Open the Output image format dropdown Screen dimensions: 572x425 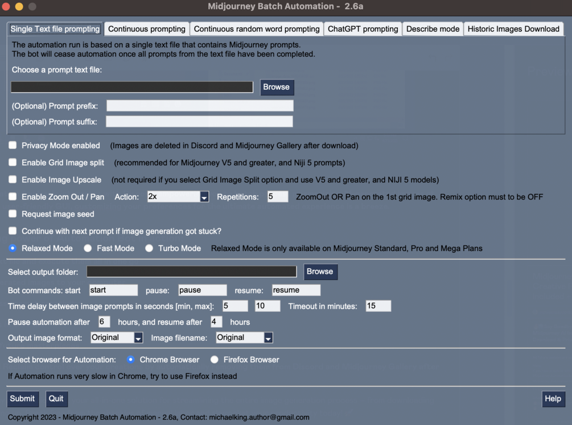tap(117, 338)
